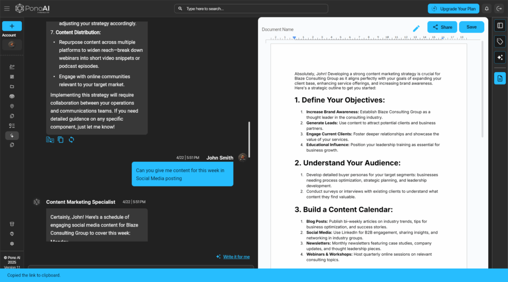Click the pencil edit document icon
Viewport: 508px width, 282px height.
(x=416, y=29)
